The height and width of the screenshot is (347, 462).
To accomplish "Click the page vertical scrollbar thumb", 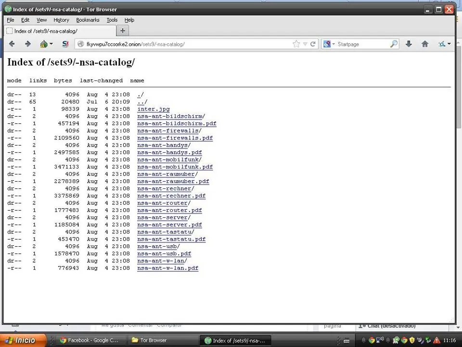I will coord(459,87).
